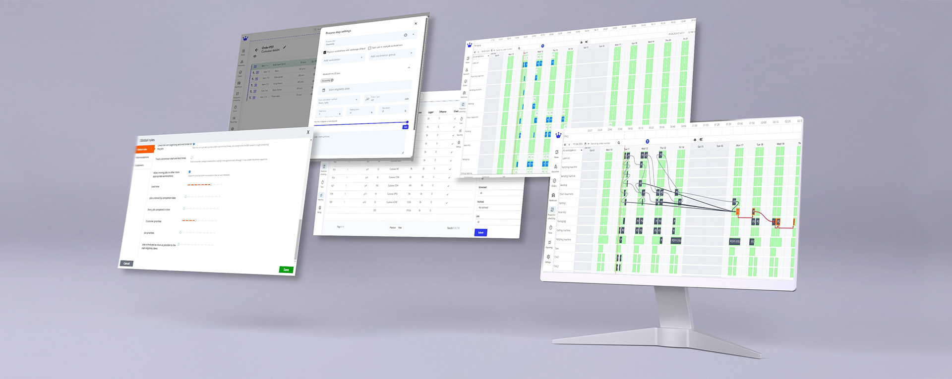Open Settings in the upper schedule window sidebar

[459, 143]
